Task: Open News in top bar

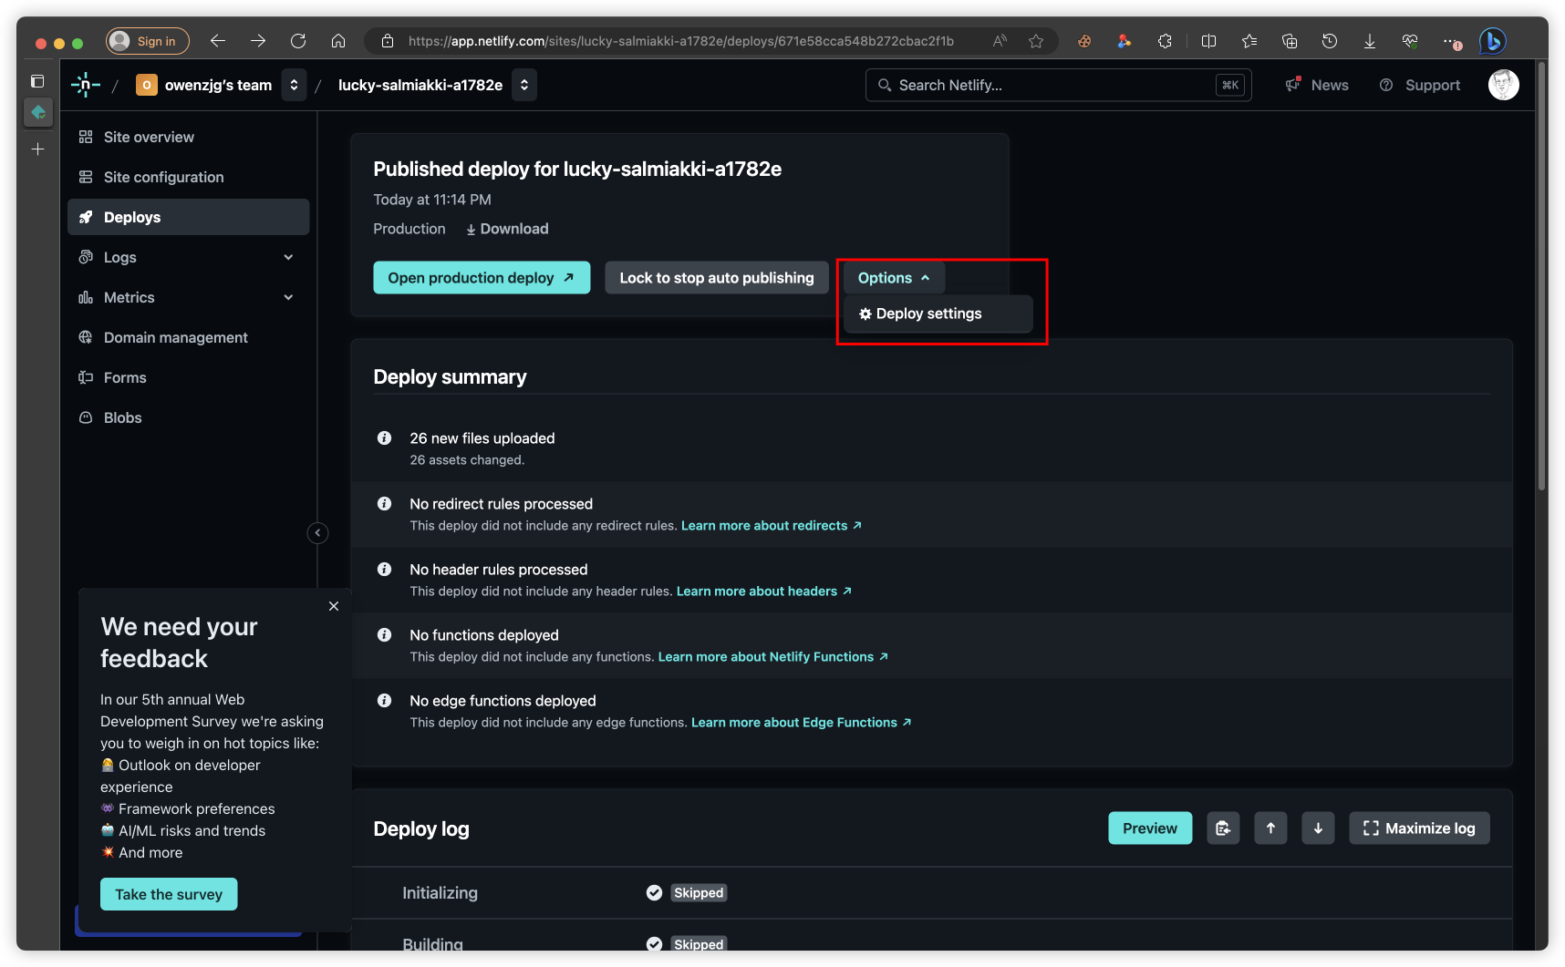Action: (1317, 85)
